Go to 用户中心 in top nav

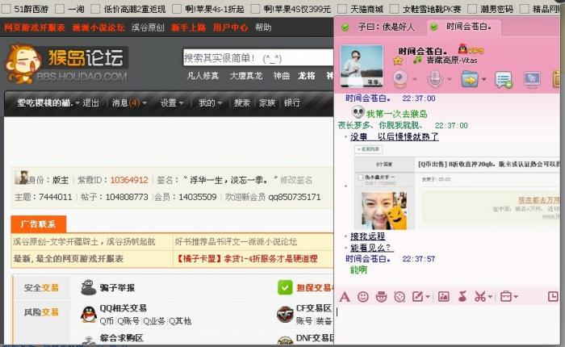point(230,27)
